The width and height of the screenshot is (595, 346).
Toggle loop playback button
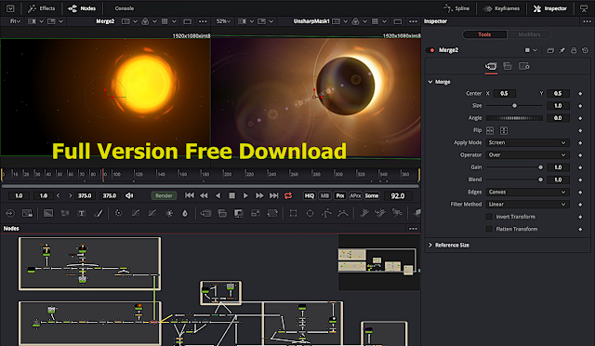pyautogui.click(x=288, y=195)
